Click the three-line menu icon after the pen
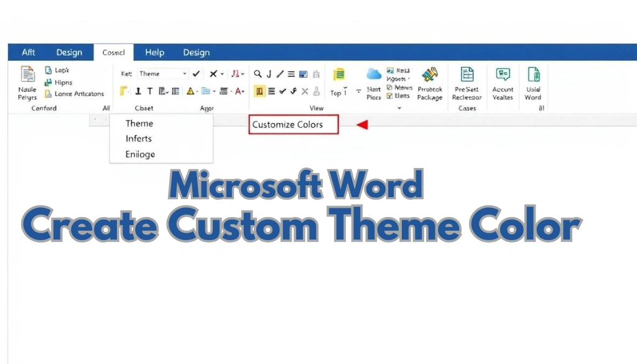637x364 pixels. click(x=291, y=74)
